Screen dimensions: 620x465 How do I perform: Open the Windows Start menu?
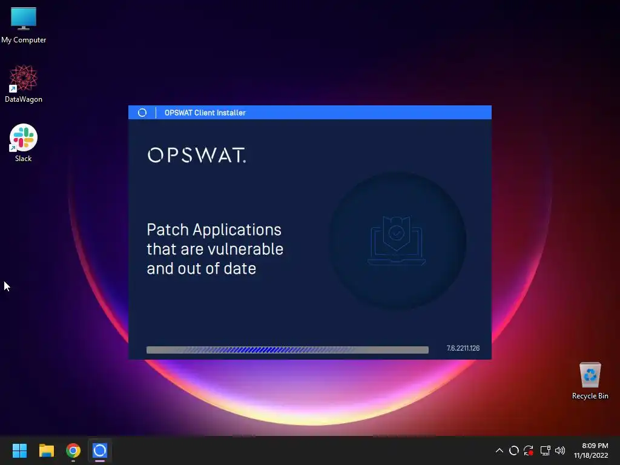[x=19, y=450]
